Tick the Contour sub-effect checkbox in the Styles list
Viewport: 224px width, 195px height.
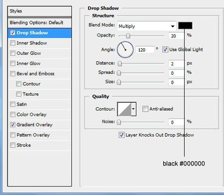pyautogui.click(x=19, y=84)
